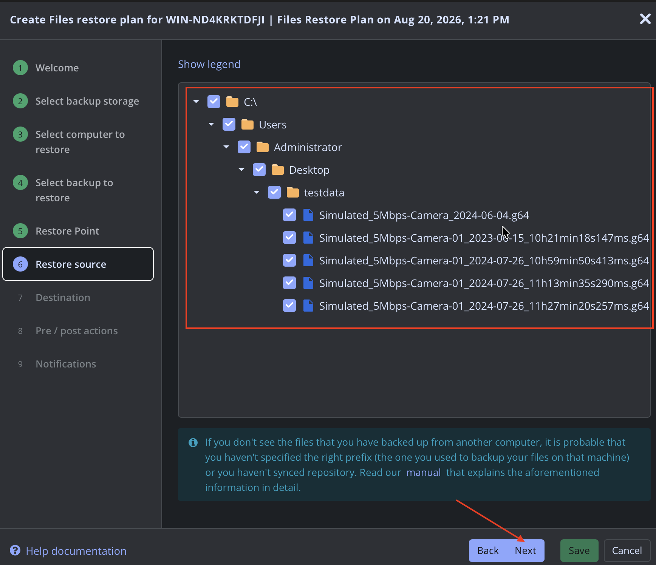Click the C:\ drive folder icon
Viewport: 656px width, 565px height.
click(x=232, y=102)
